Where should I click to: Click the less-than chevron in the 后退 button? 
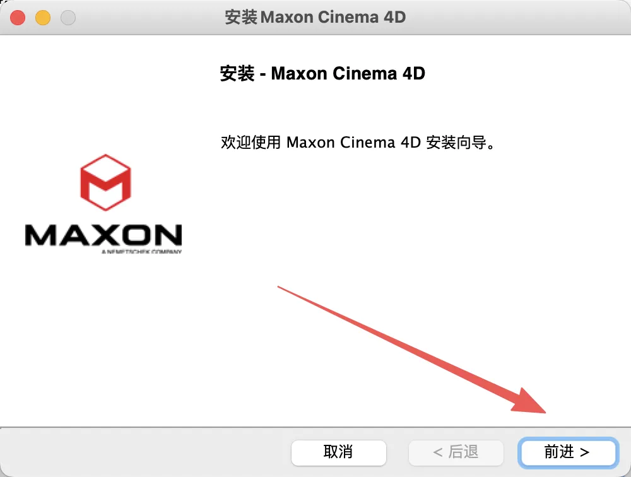pyautogui.click(x=438, y=452)
